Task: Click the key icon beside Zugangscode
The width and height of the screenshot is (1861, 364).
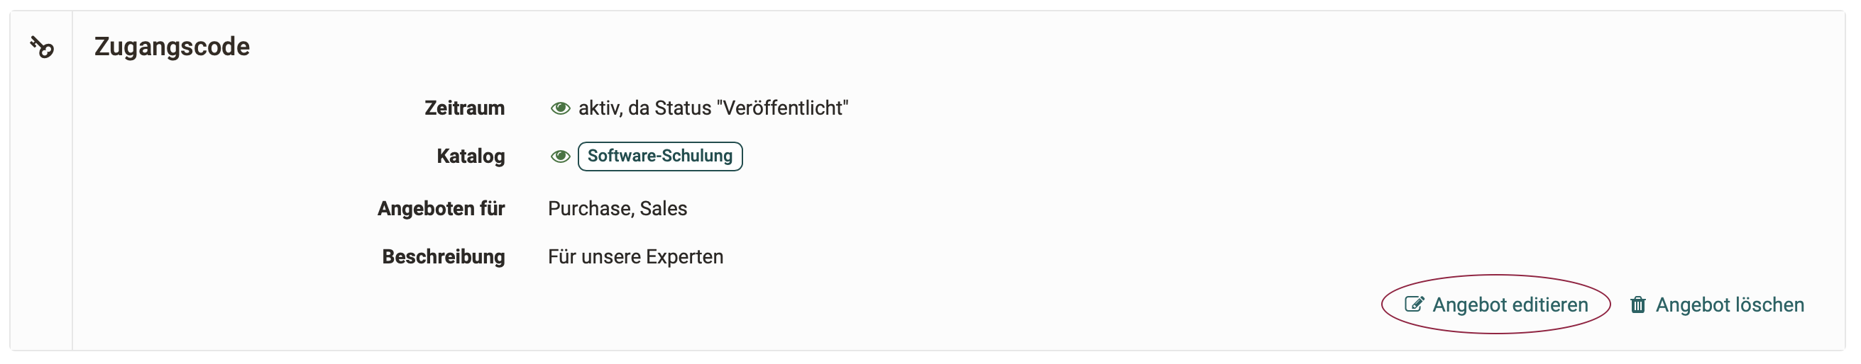Action: click(42, 47)
